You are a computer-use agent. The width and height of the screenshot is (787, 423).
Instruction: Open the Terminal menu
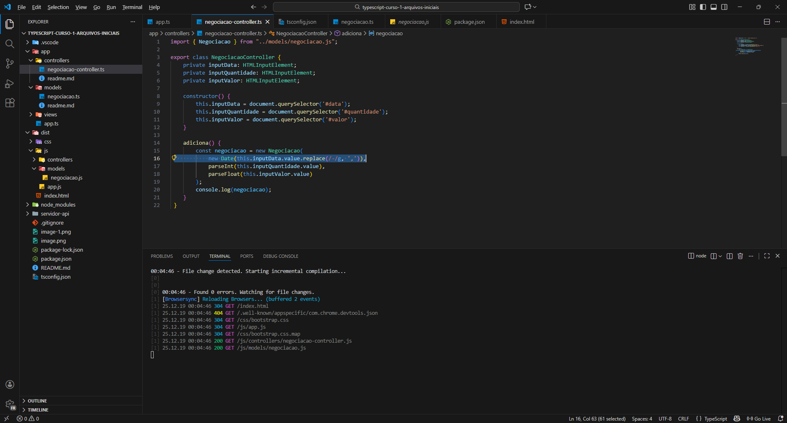tap(132, 7)
